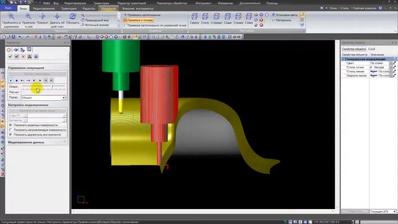Click the first circular icon at top of navigator panel
398x224 pixels.
(9, 50)
